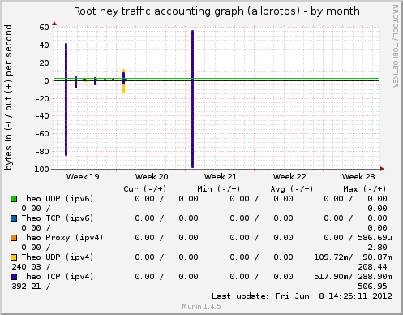Click the 'Max (-/+)' column header
The width and height of the screenshot is (403, 315).
[x=365, y=189]
